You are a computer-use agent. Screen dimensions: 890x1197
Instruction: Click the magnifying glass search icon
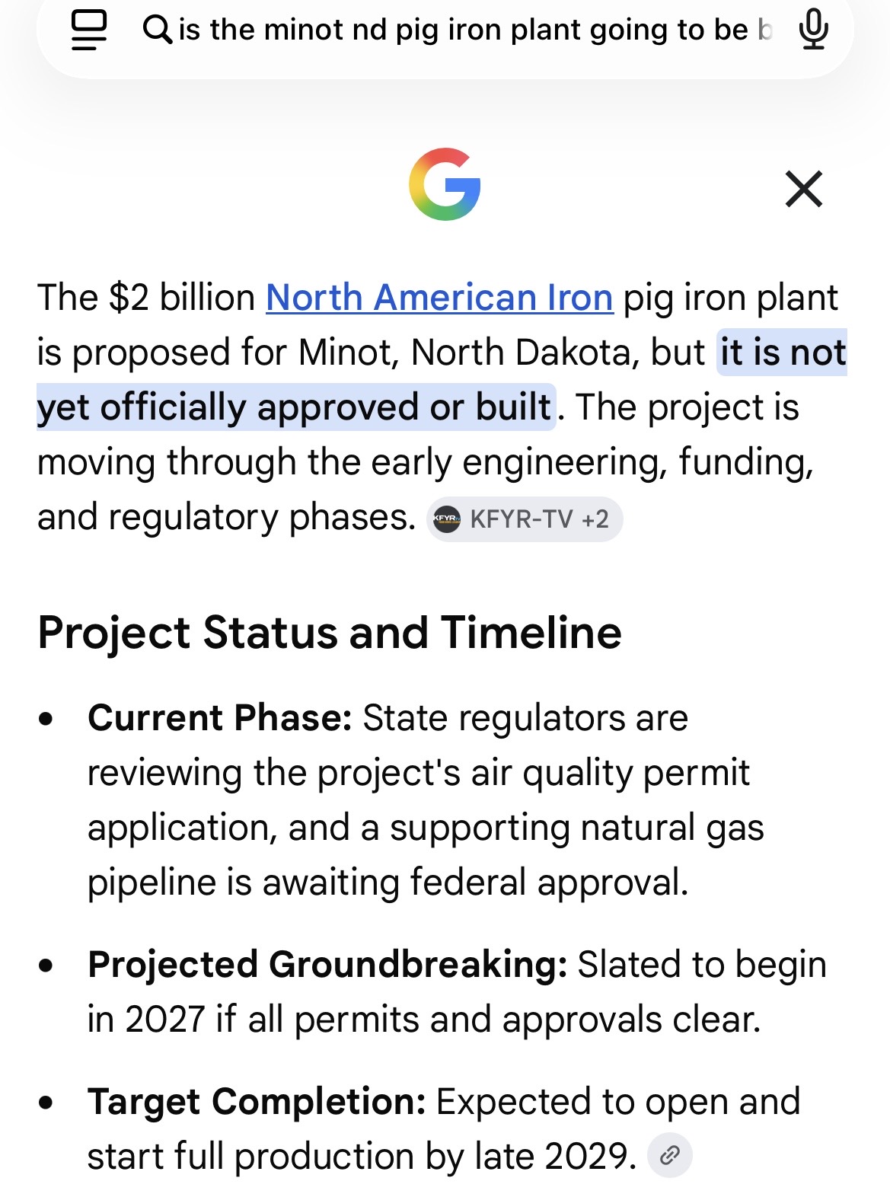[x=158, y=30]
